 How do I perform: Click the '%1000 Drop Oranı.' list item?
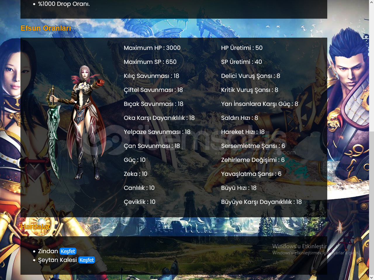[x=64, y=4]
